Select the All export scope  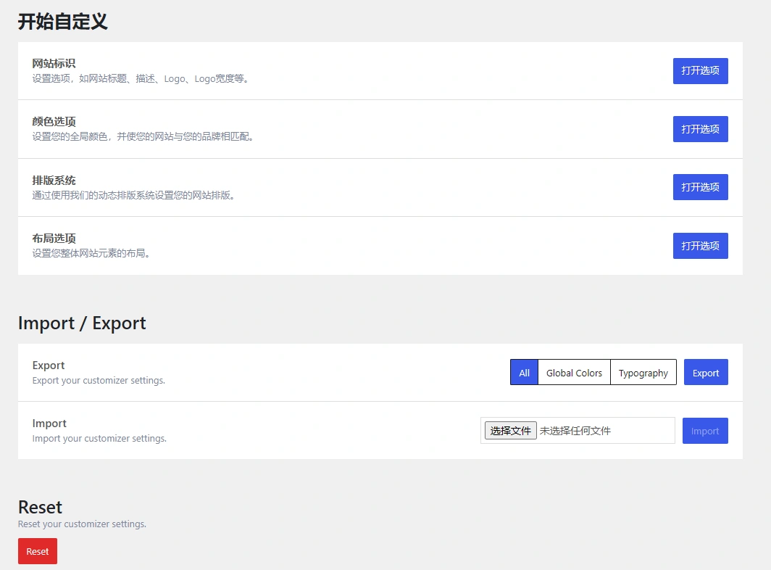click(x=523, y=372)
